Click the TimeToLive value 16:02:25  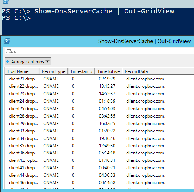click(107, 124)
